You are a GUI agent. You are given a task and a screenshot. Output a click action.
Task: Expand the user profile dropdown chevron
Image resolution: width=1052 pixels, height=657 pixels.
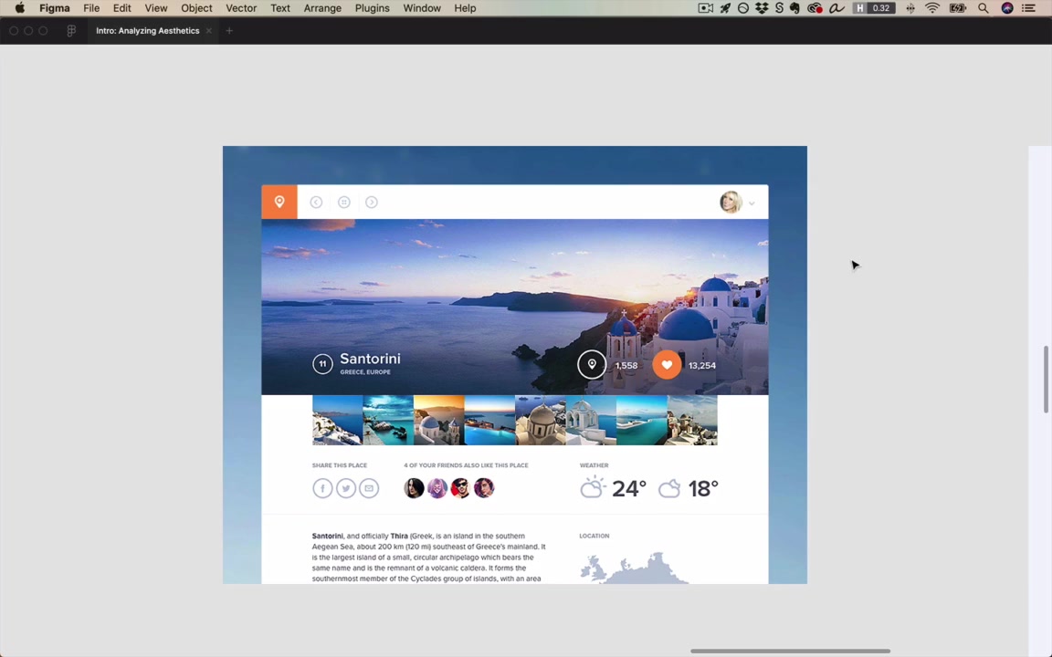[752, 203]
